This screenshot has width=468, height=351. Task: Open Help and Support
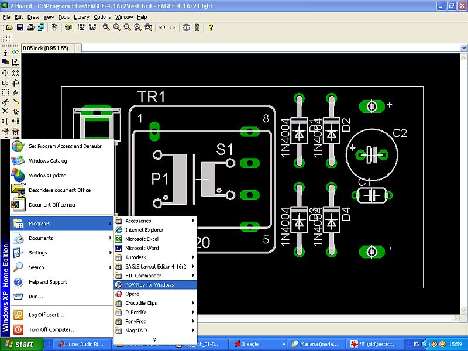tap(62, 282)
